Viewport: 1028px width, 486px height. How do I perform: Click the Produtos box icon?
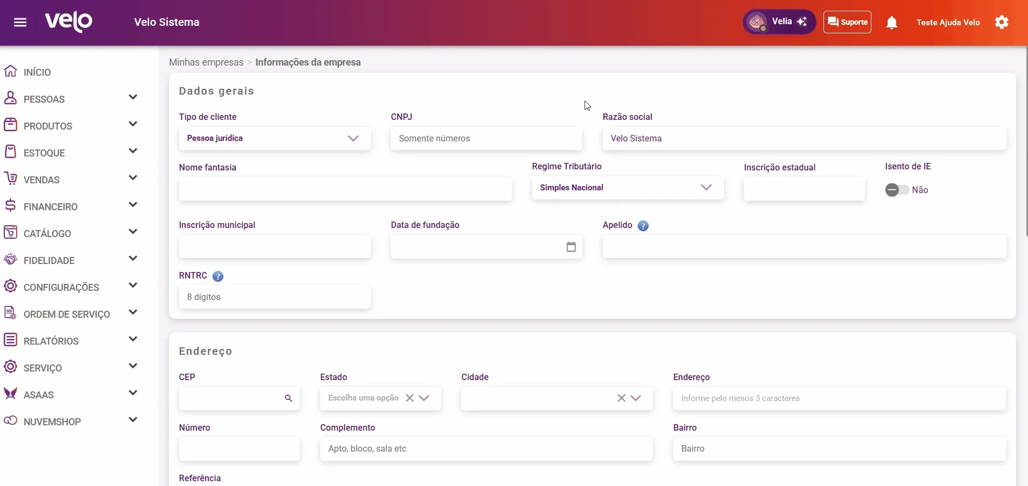click(x=10, y=125)
